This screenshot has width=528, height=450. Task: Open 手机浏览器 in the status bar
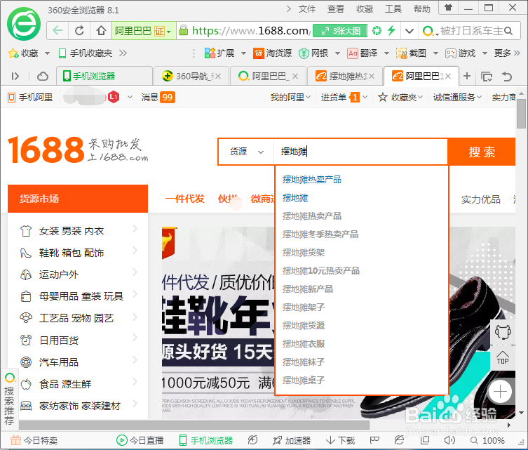(x=206, y=440)
